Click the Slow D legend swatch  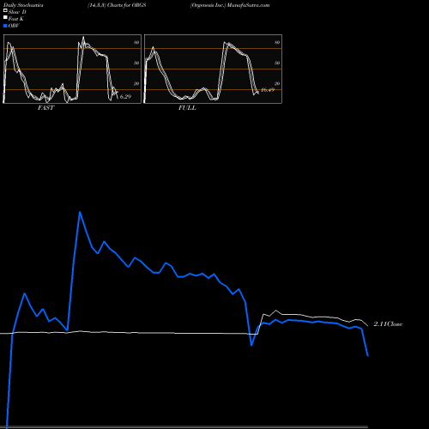tap(5, 10)
